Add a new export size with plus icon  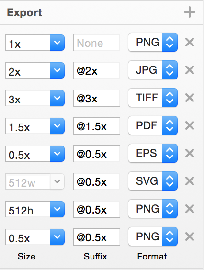[190, 12]
